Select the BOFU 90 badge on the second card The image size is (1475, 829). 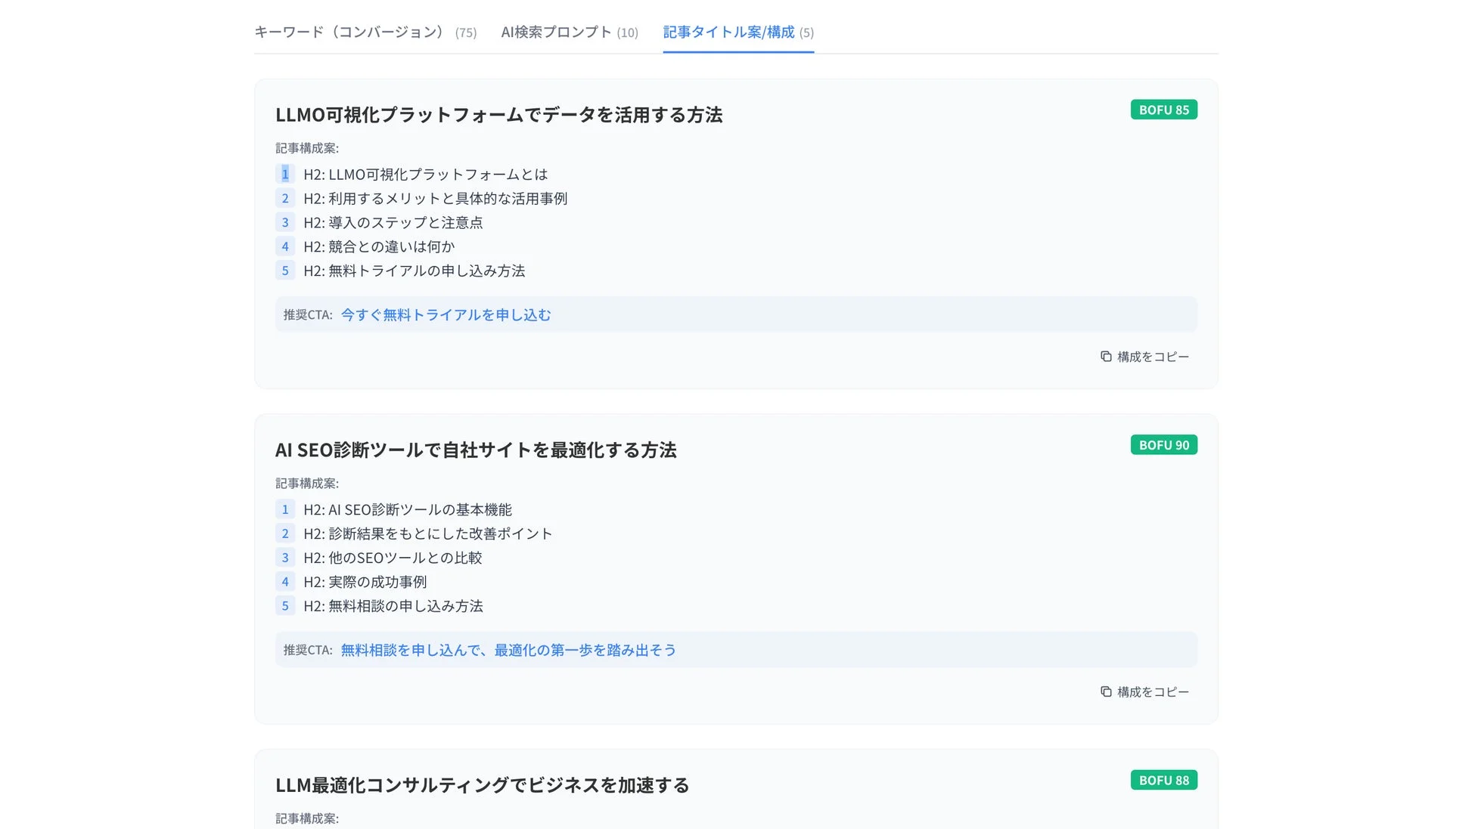[x=1163, y=445]
